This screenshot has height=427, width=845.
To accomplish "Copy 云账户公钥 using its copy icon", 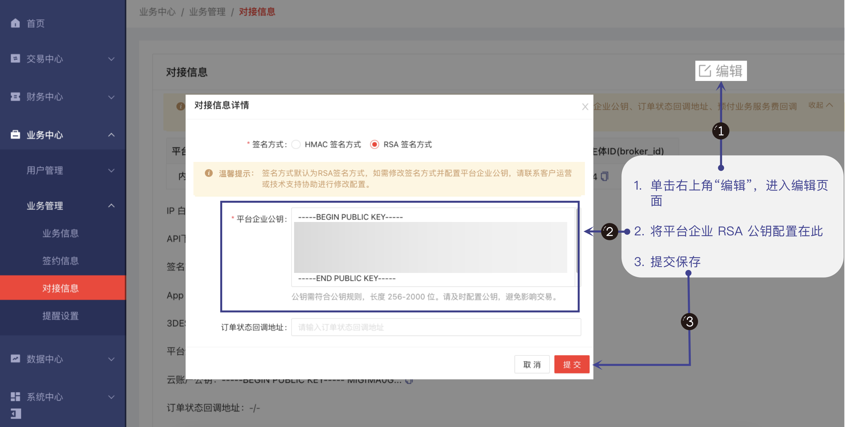I will [x=409, y=381].
